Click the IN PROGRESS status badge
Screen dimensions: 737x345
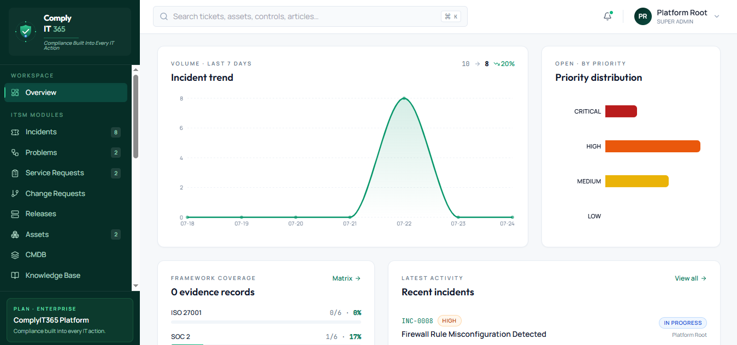682,323
